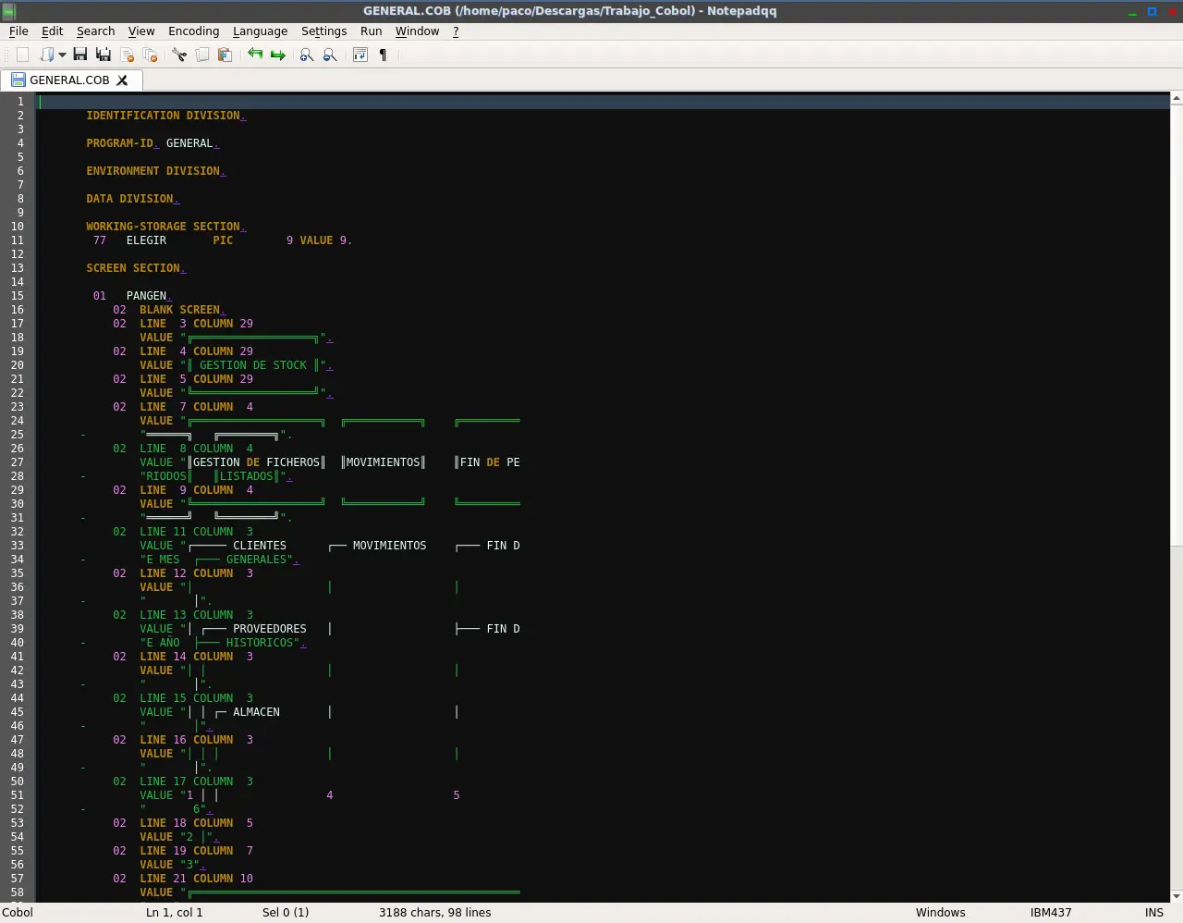Maximize the Notepadqq window
Viewport: 1183px width, 923px height.
[1153, 11]
